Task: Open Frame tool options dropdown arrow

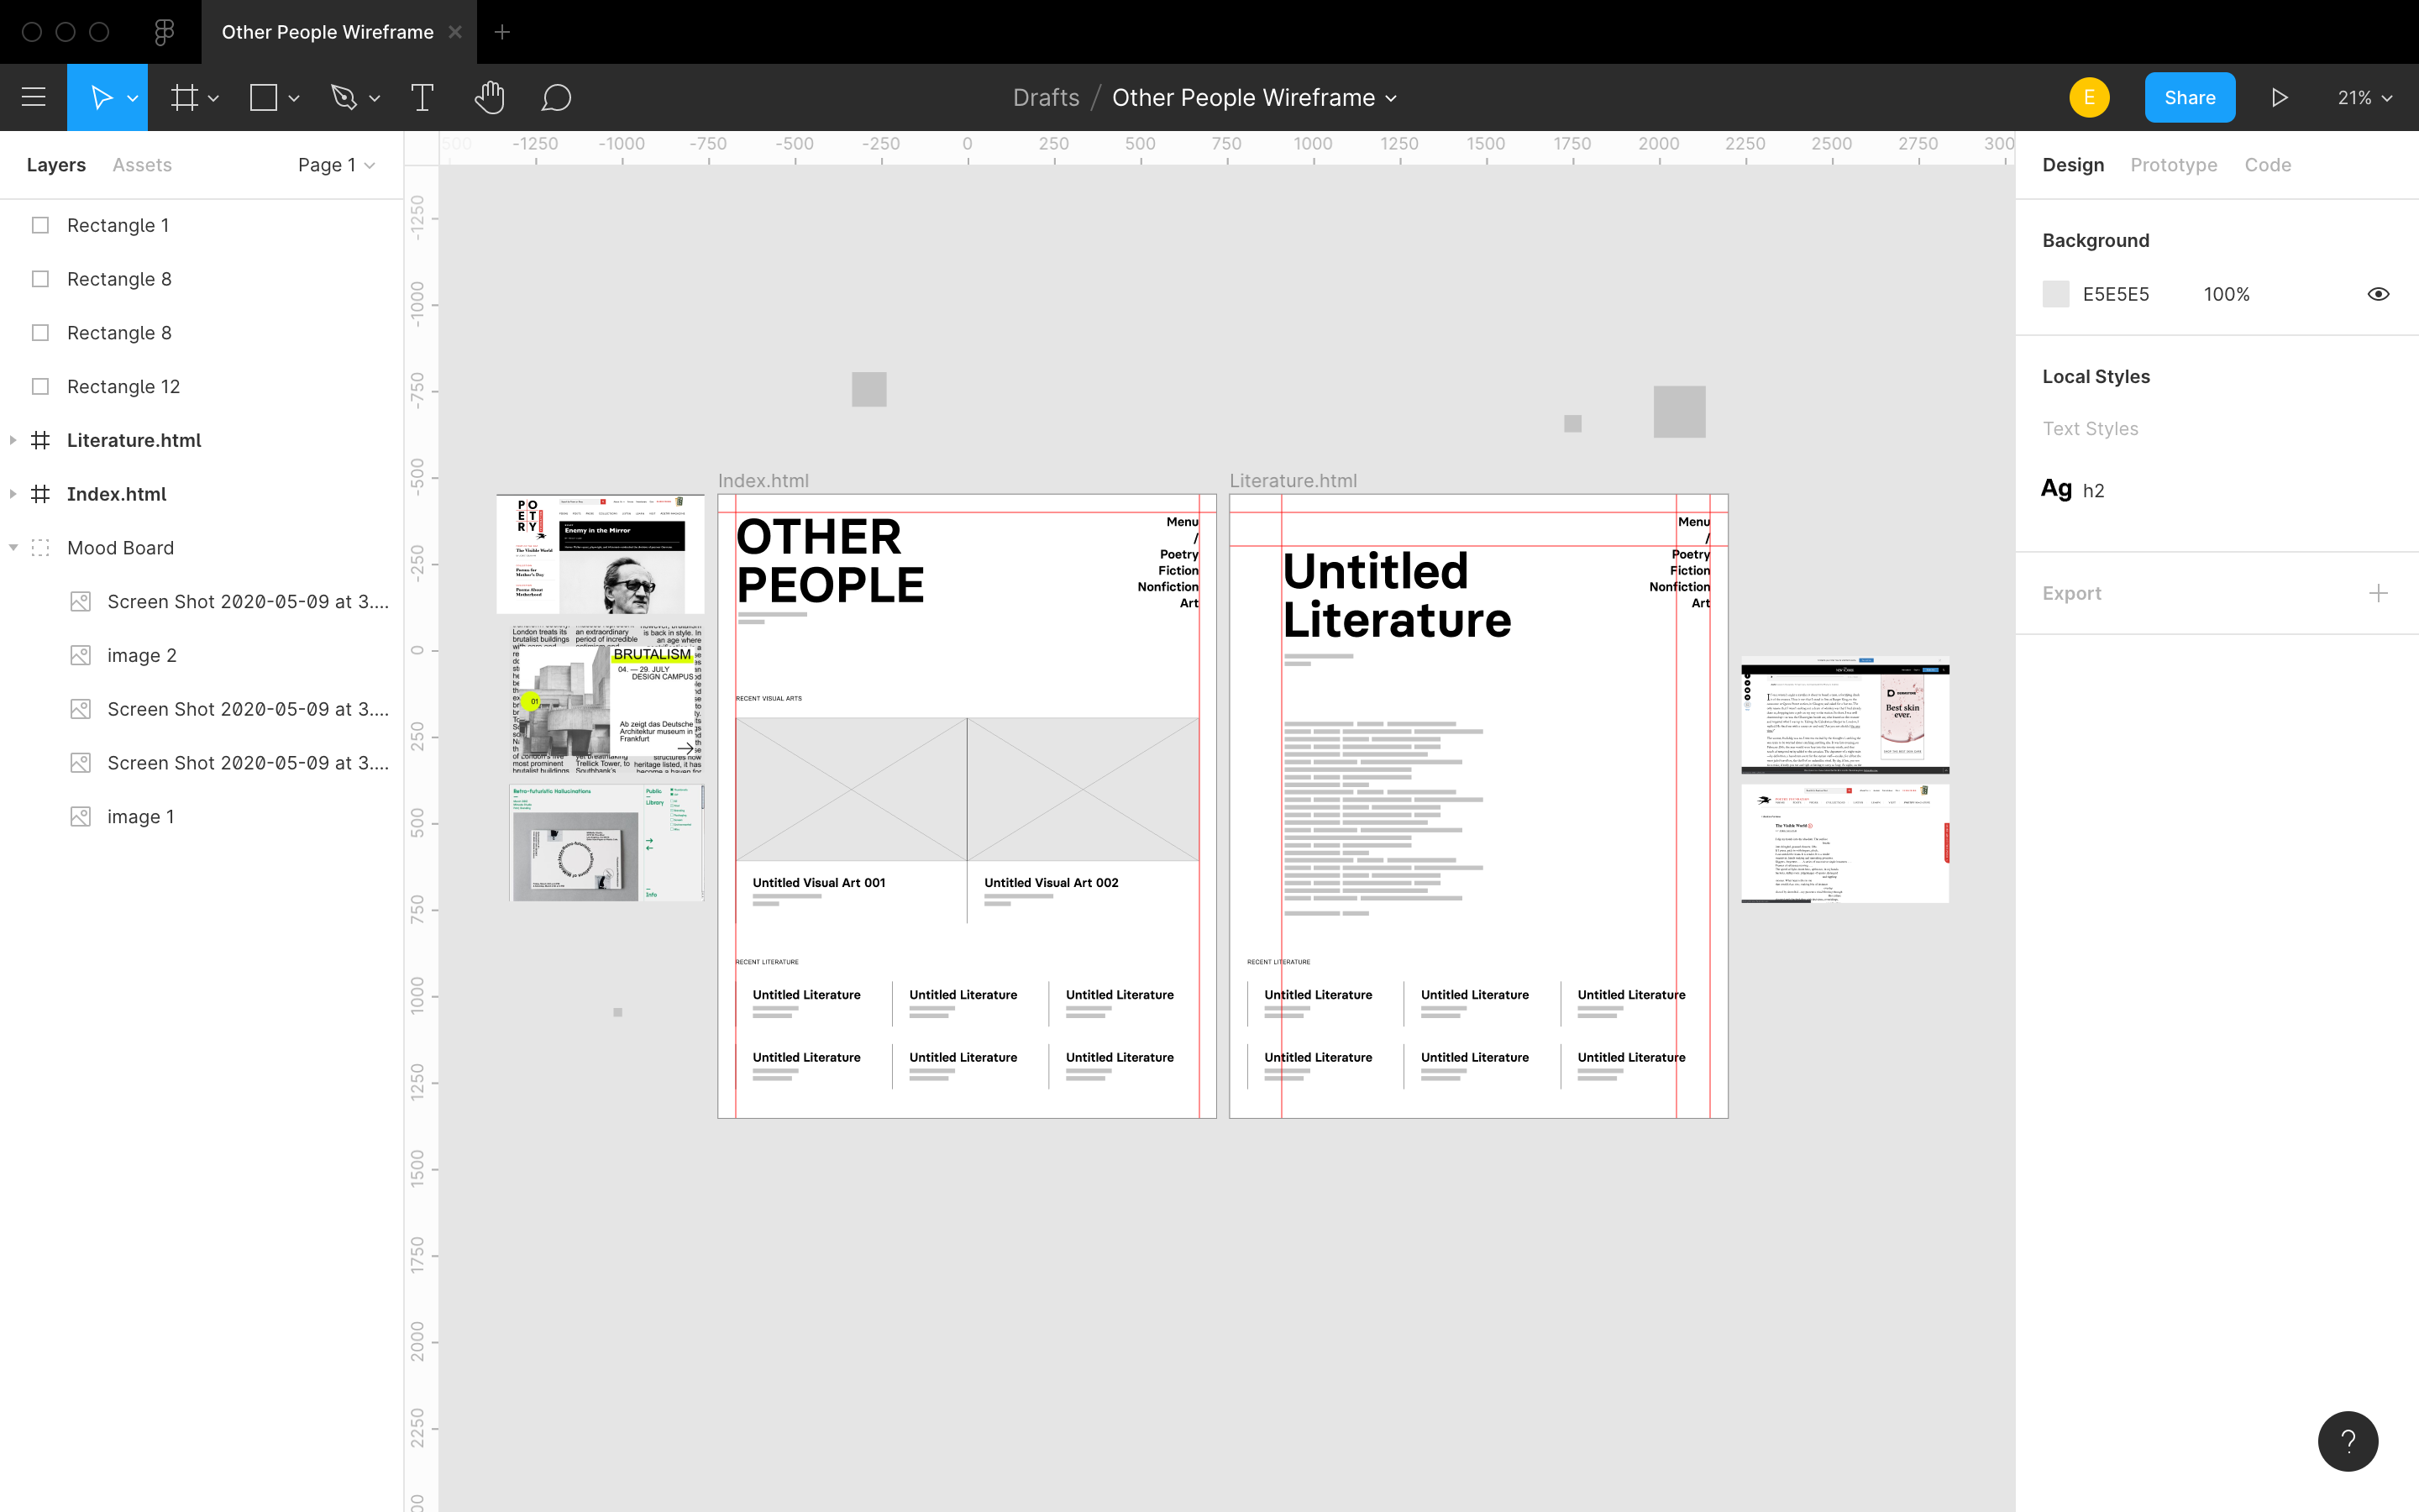Action: tap(214, 98)
